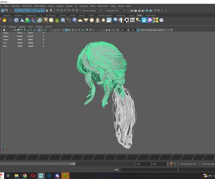This screenshot has width=215, height=179.
Task: Click the V-Ray snowflake-like cluster shelf icon
Action: coord(63,20)
